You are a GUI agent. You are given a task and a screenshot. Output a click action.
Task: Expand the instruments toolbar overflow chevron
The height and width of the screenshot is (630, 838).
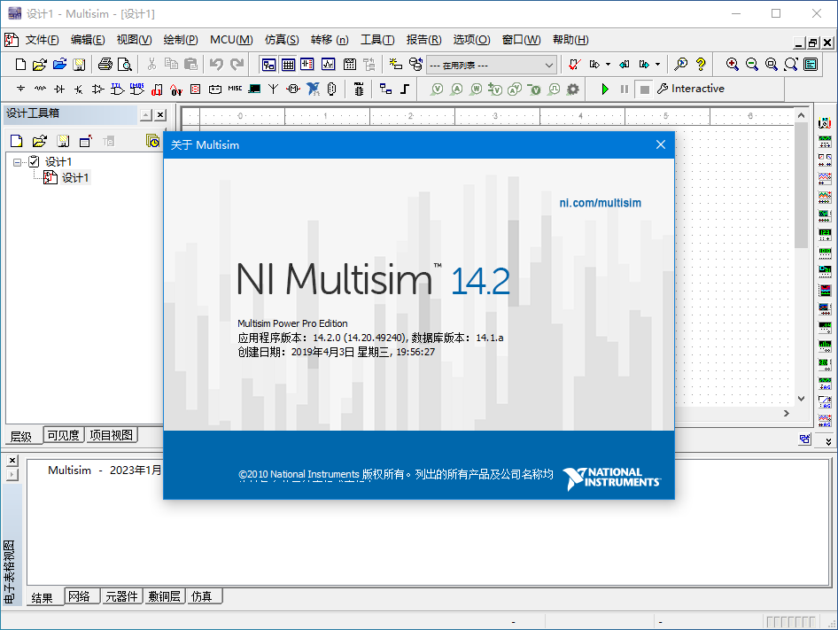(828, 441)
